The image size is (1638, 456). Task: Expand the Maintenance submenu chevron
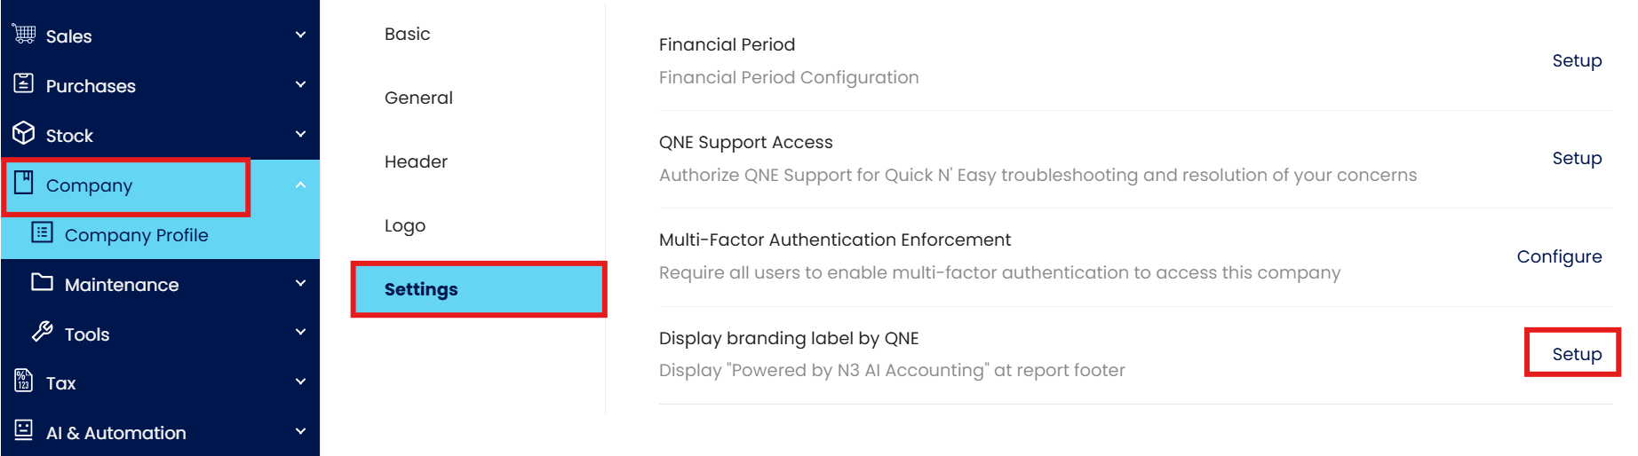click(300, 283)
